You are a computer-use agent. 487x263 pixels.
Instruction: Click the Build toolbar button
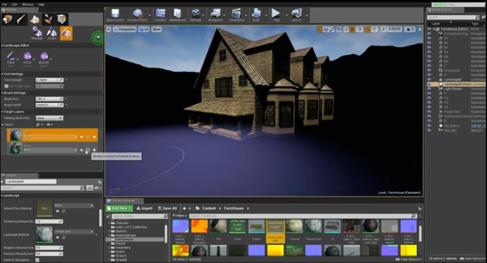click(x=256, y=15)
